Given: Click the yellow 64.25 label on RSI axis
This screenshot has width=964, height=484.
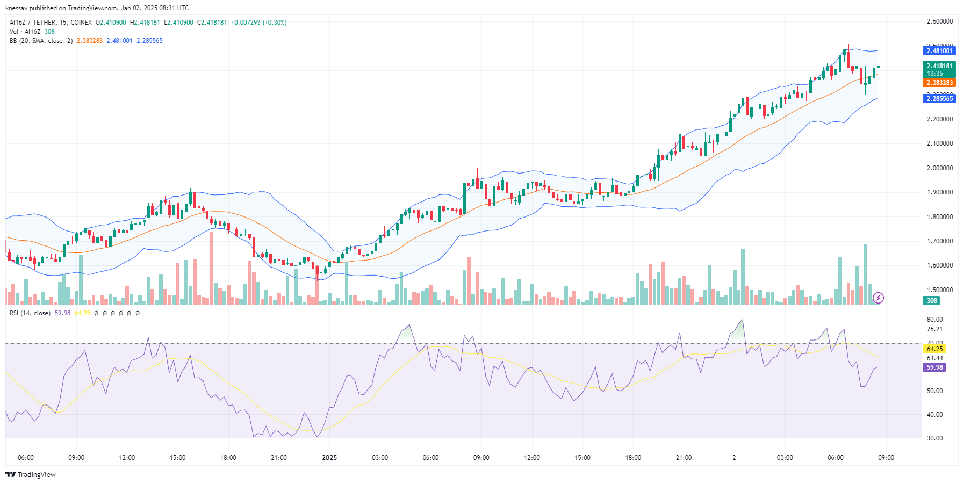Looking at the screenshot, I should [x=934, y=349].
